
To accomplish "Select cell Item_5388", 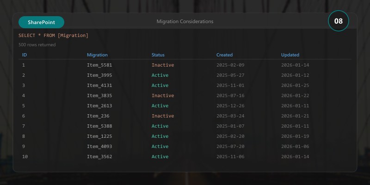I will tap(99, 126).
